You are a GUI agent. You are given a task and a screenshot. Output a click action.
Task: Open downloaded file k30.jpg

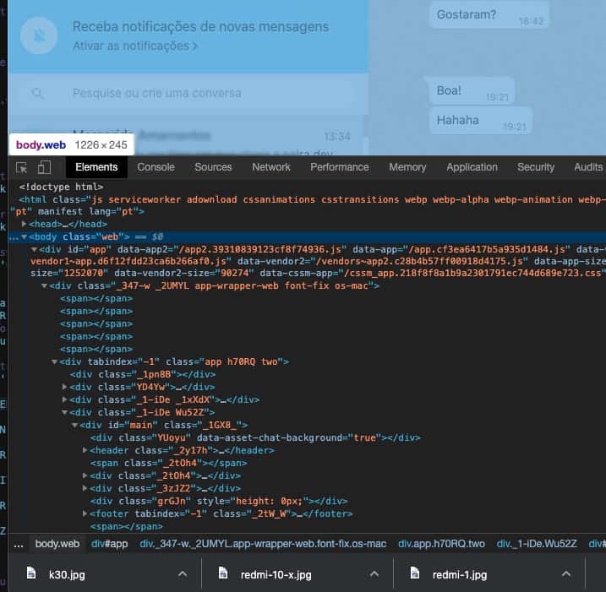[x=67, y=575]
